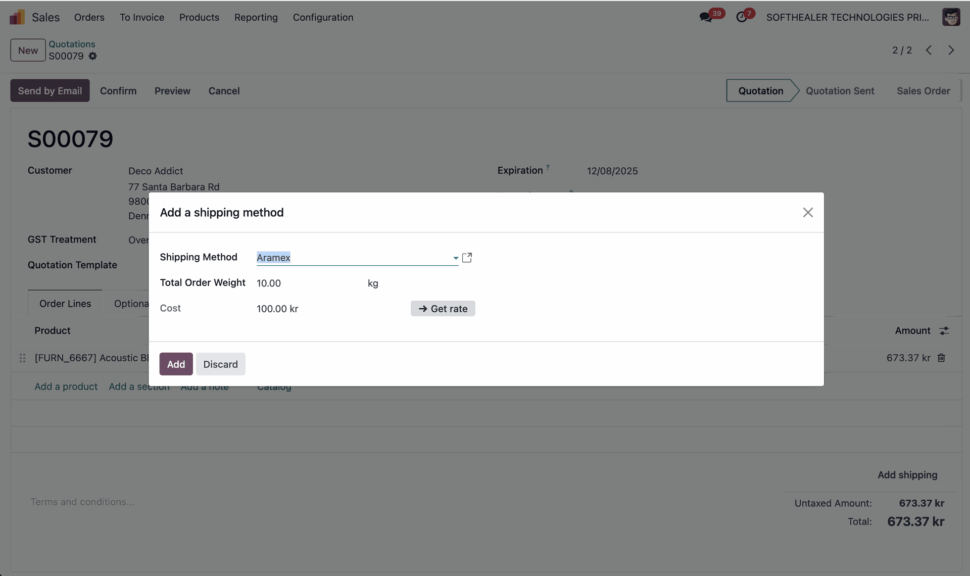
Task: Click the Sales app logo icon
Action: 17,17
